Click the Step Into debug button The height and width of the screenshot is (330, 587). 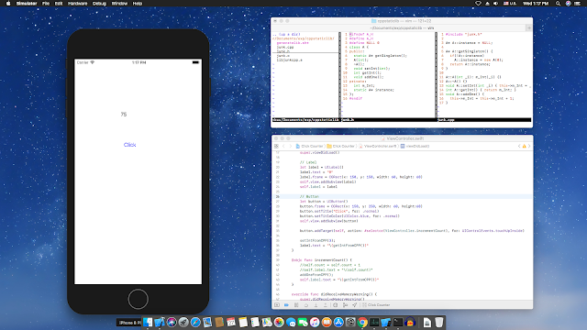[x=316, y=305]
